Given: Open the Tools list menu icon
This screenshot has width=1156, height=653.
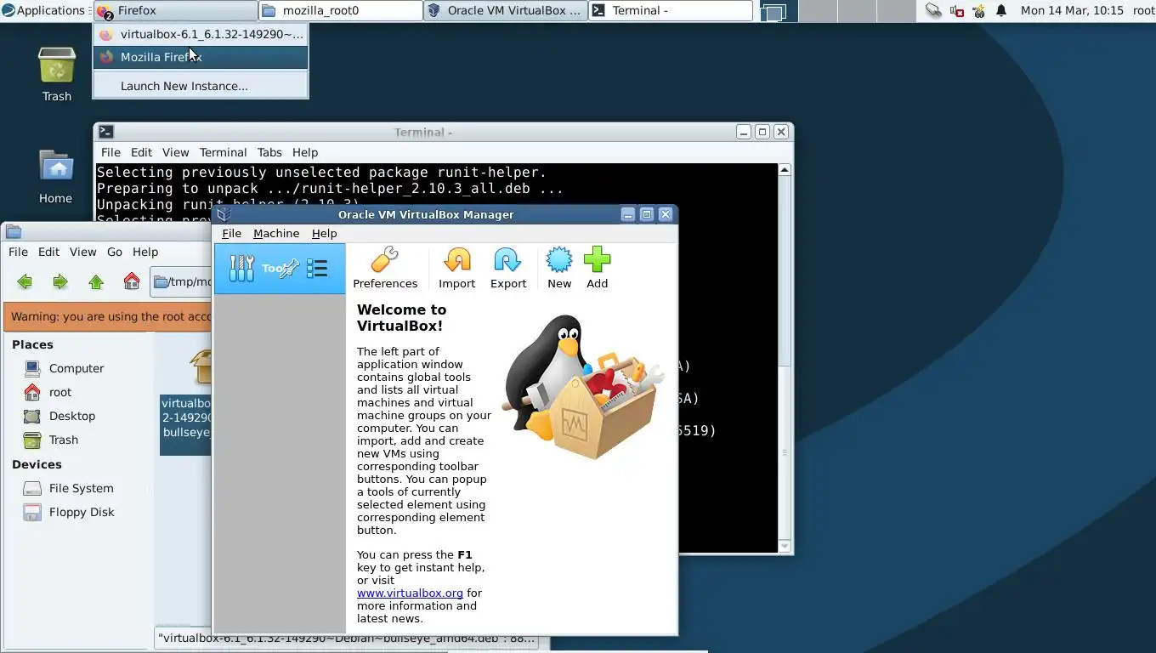Looking at the screenshot, I should point(317,269).
